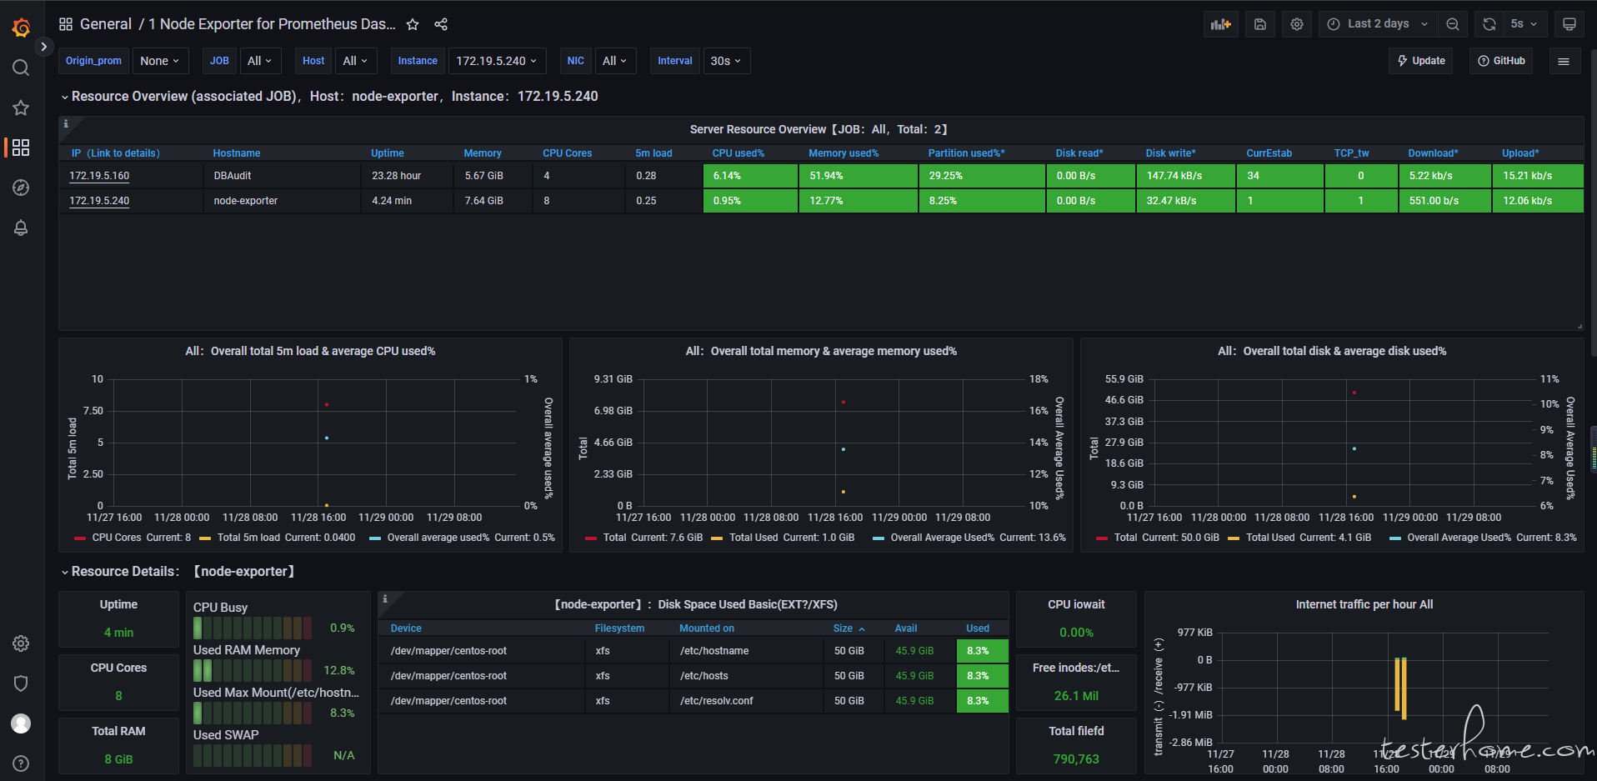The image size is (1597, 781).
Task: Open the search dashboards icon in sidebar
Action: click(x=21, y=68)
